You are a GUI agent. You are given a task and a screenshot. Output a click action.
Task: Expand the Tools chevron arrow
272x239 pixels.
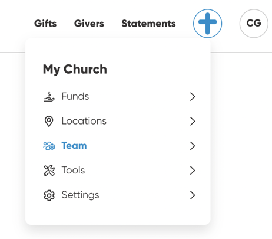coord(193,171)
